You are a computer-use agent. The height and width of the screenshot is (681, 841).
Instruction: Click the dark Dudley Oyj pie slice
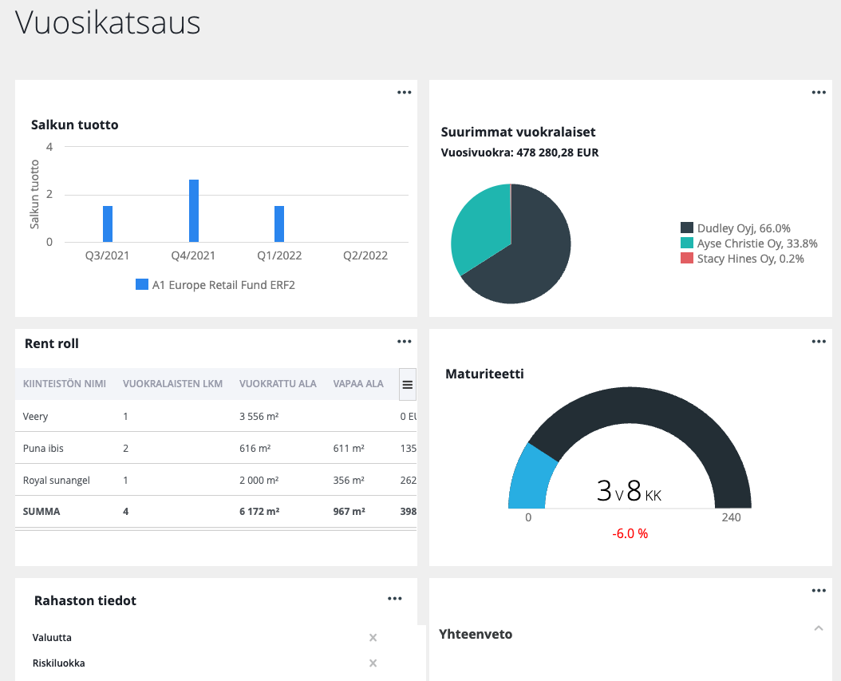pos(536,258)
